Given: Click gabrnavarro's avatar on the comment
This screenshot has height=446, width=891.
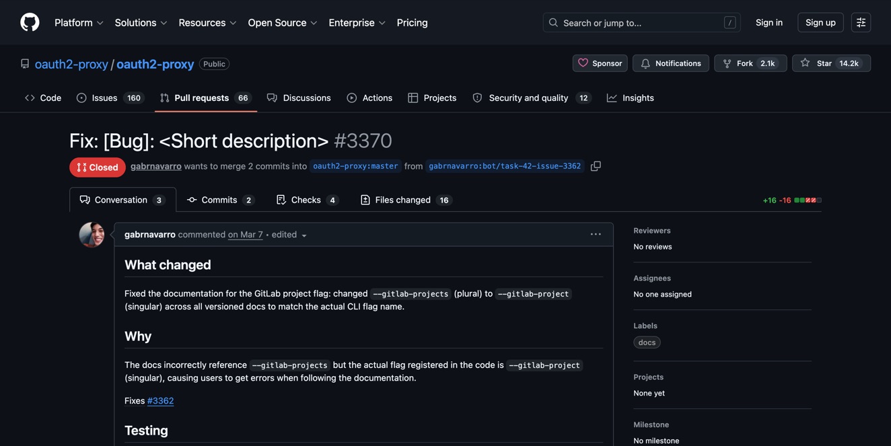Looking at the screenshot, I should [91, 232].
